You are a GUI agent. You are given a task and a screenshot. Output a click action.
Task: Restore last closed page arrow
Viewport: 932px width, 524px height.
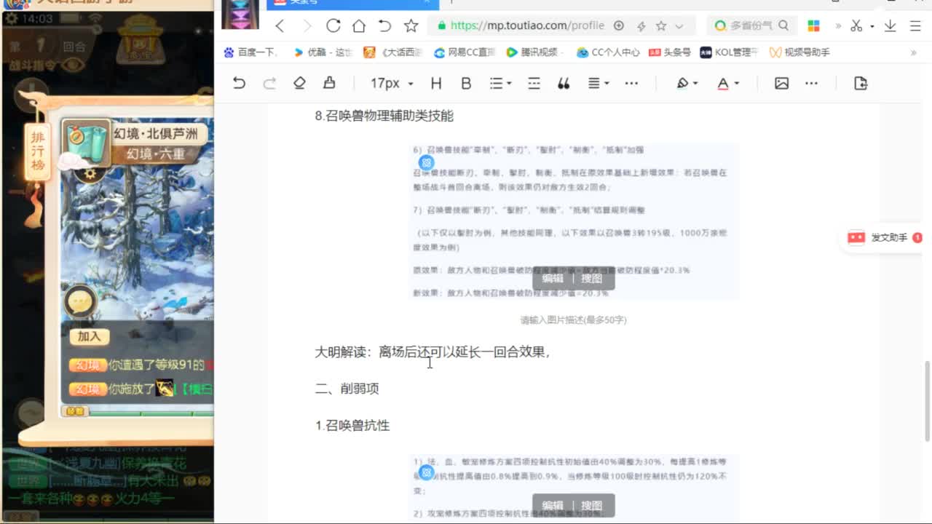[x=384, y=25]
